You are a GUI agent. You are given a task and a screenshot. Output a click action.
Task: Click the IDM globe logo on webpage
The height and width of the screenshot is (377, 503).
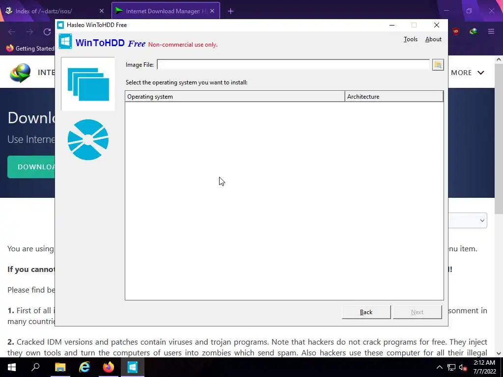click(20, 73)
